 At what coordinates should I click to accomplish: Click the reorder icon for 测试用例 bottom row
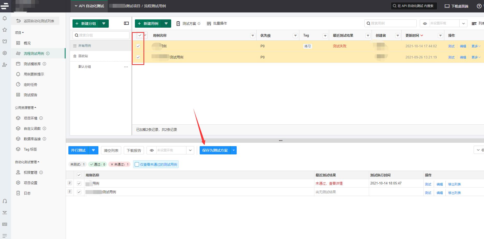(70, 192)
